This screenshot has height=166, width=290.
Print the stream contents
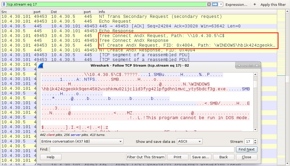[x=177, y=157]
